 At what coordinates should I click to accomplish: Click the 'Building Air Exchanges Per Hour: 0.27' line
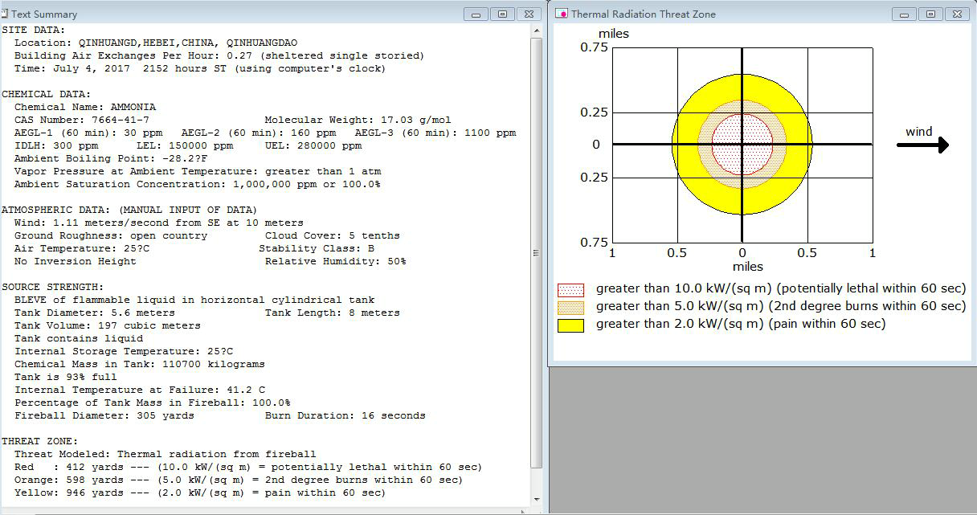point(219,55)
